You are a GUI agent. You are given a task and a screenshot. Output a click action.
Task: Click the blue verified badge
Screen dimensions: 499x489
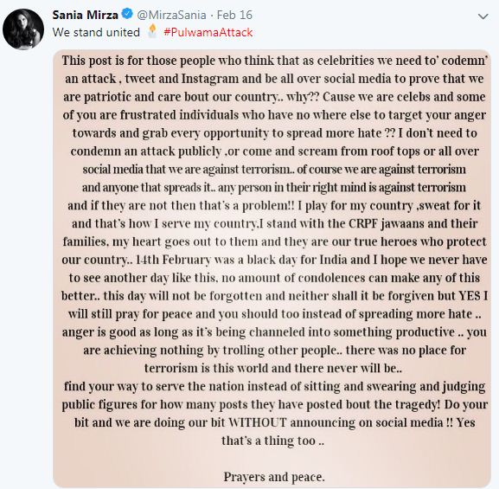(127, 15)
